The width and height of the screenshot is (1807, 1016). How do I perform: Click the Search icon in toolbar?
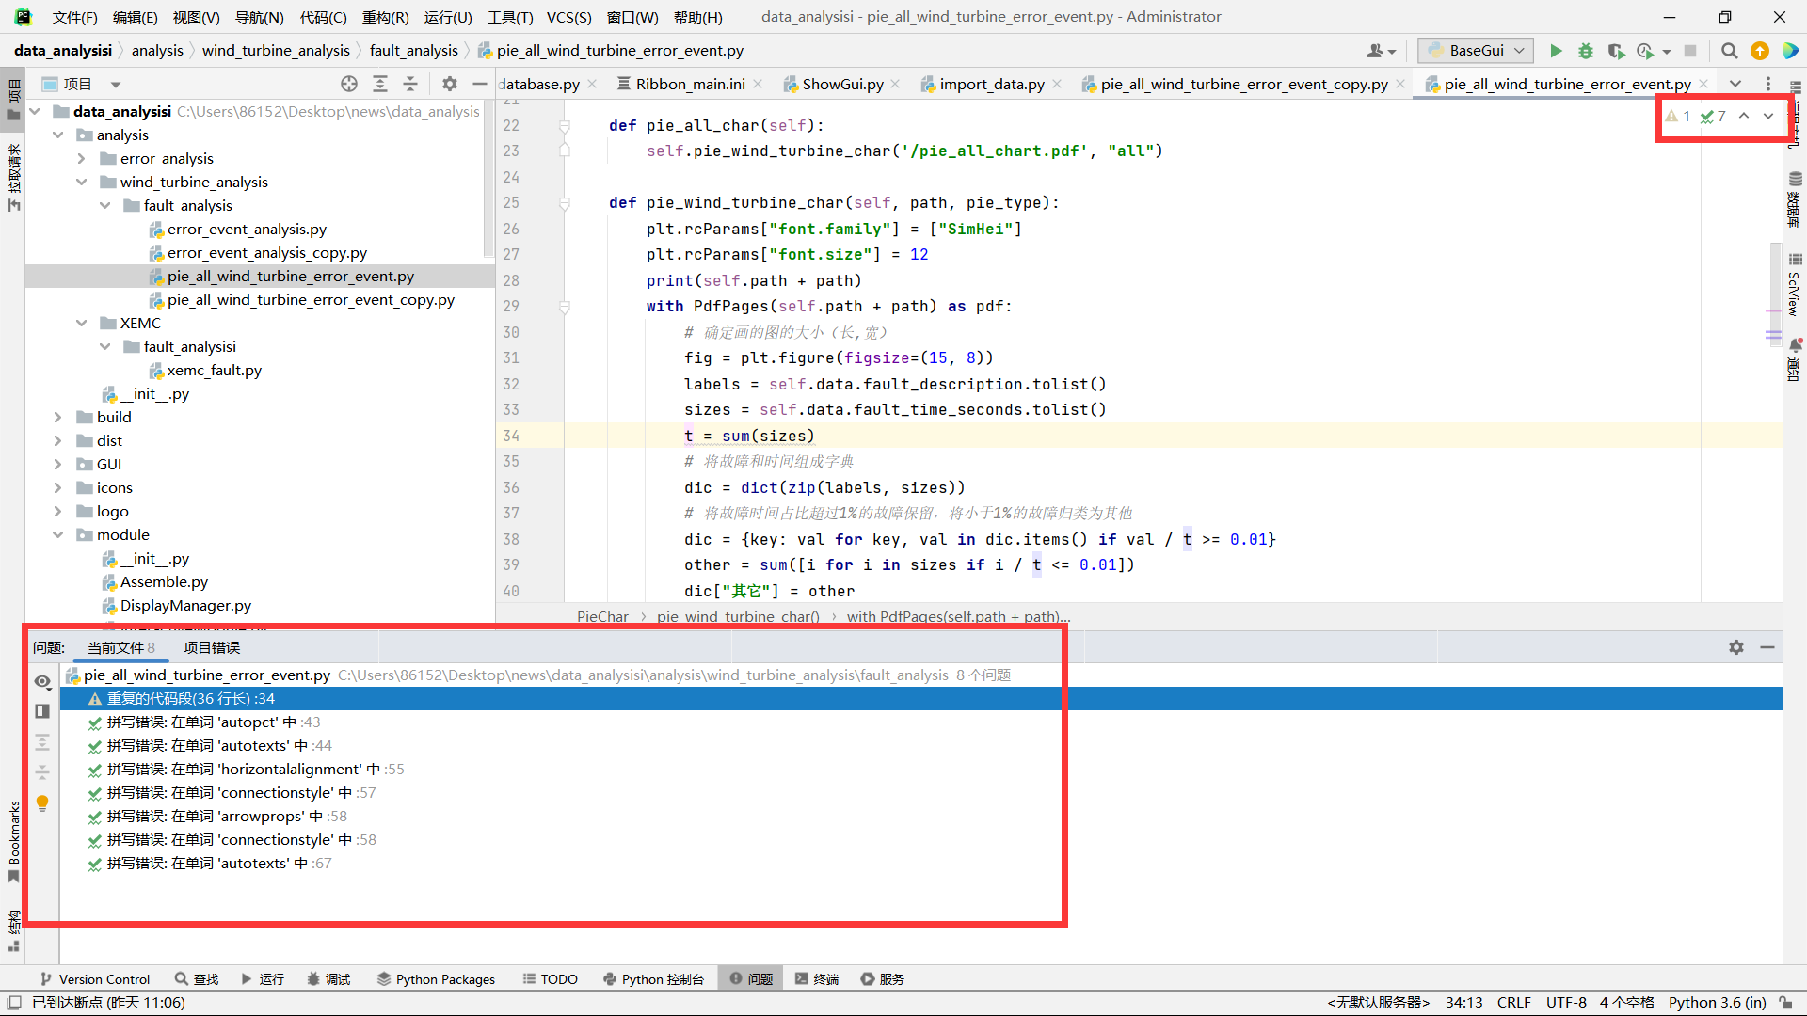click(1729, 50)
